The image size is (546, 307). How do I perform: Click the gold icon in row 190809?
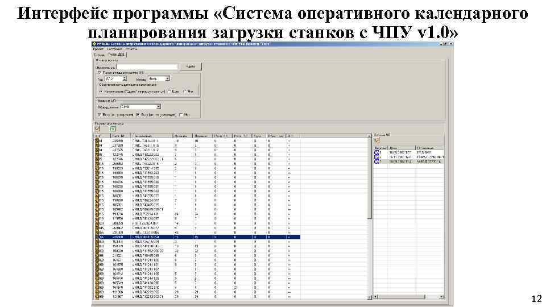point(97,168)
